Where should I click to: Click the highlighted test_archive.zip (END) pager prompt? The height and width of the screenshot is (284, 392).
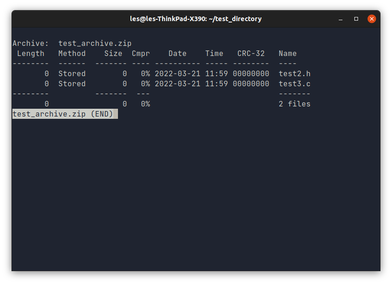(64, 114)
